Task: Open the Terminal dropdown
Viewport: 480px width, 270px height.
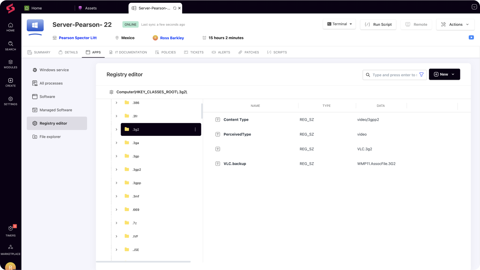Action: click(x=339, y=24)
